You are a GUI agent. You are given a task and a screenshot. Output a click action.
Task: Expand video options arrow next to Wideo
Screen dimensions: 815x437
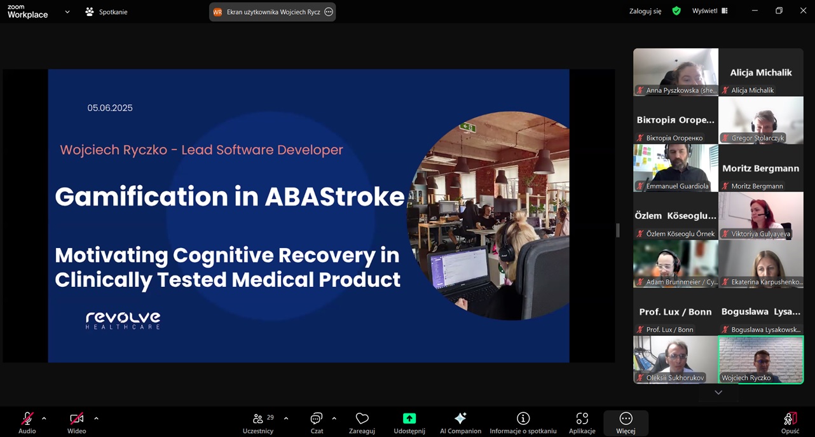96,419
